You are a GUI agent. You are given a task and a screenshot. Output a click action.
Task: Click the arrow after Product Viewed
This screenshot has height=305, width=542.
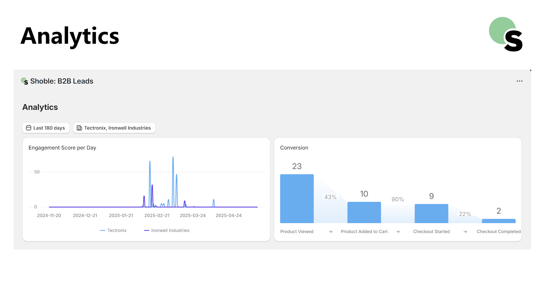[331, 232]
